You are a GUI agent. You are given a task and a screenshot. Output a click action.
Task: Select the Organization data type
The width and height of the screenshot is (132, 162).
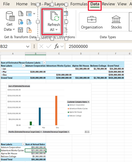point(92,22)
